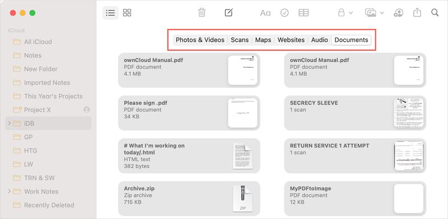
Task: Click the yellow minimize window button
Action: [x=22, y=13]
